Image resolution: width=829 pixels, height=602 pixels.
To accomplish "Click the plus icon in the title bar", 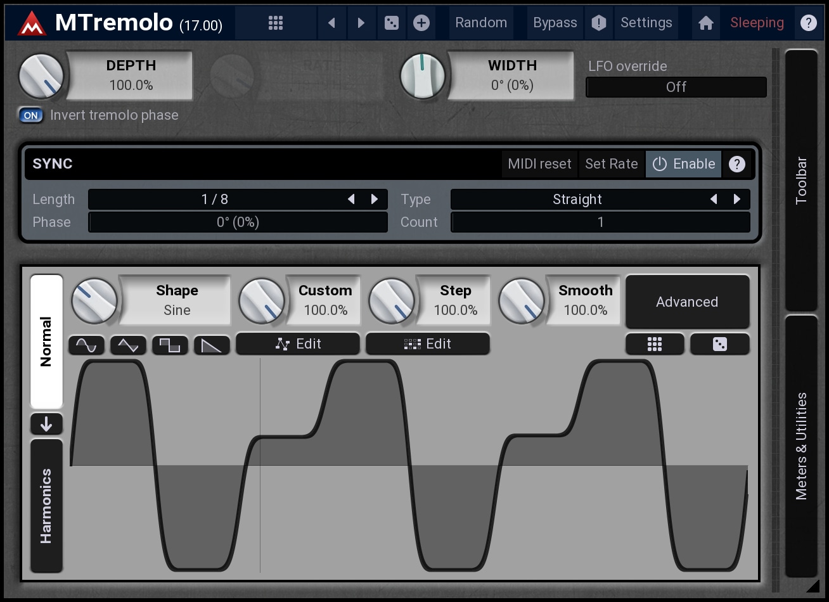I will pyautogui.click(x=421, y=23).
